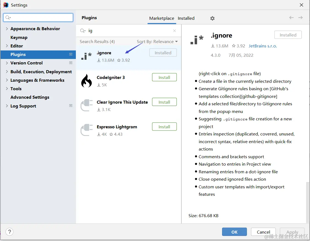Install Clear Ignore This Update plugin
The image size is (310, 241).
164,102
